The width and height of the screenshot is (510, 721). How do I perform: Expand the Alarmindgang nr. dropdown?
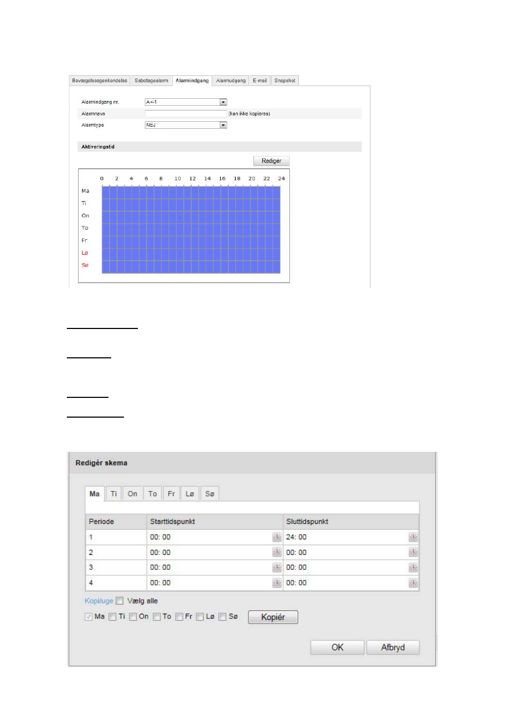click(x=223, y=102)
